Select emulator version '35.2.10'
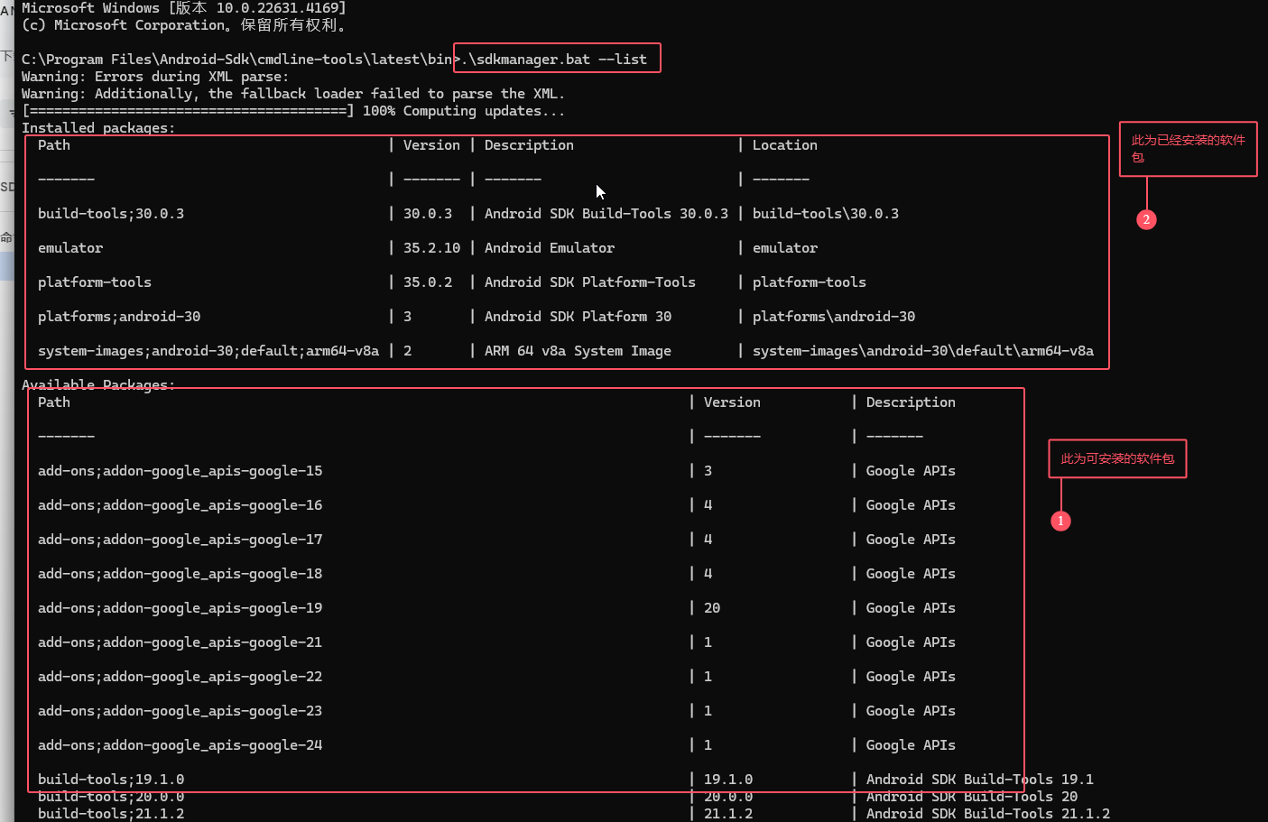Image resolution: width=1268 pixels, height=822 pixels. 431,248
